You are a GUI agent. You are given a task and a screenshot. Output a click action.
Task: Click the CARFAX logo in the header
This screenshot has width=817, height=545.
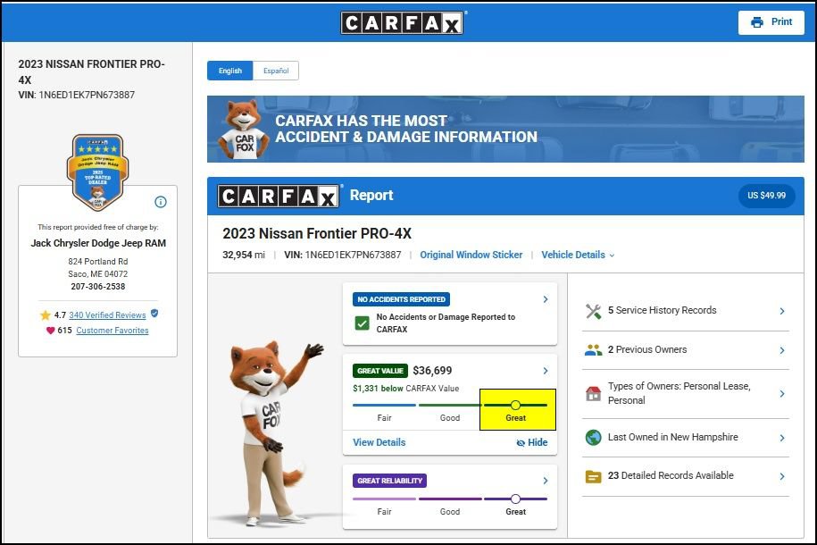pyautogui.click(x=402, y=23)
